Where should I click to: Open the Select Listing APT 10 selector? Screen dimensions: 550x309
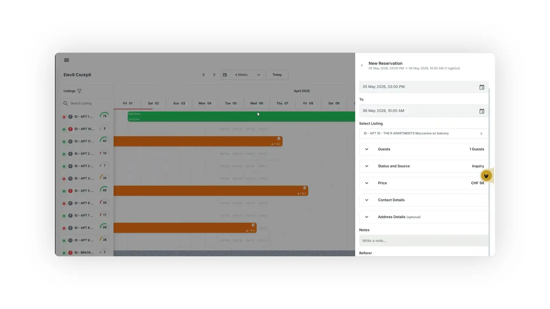[x=424, y=133]
